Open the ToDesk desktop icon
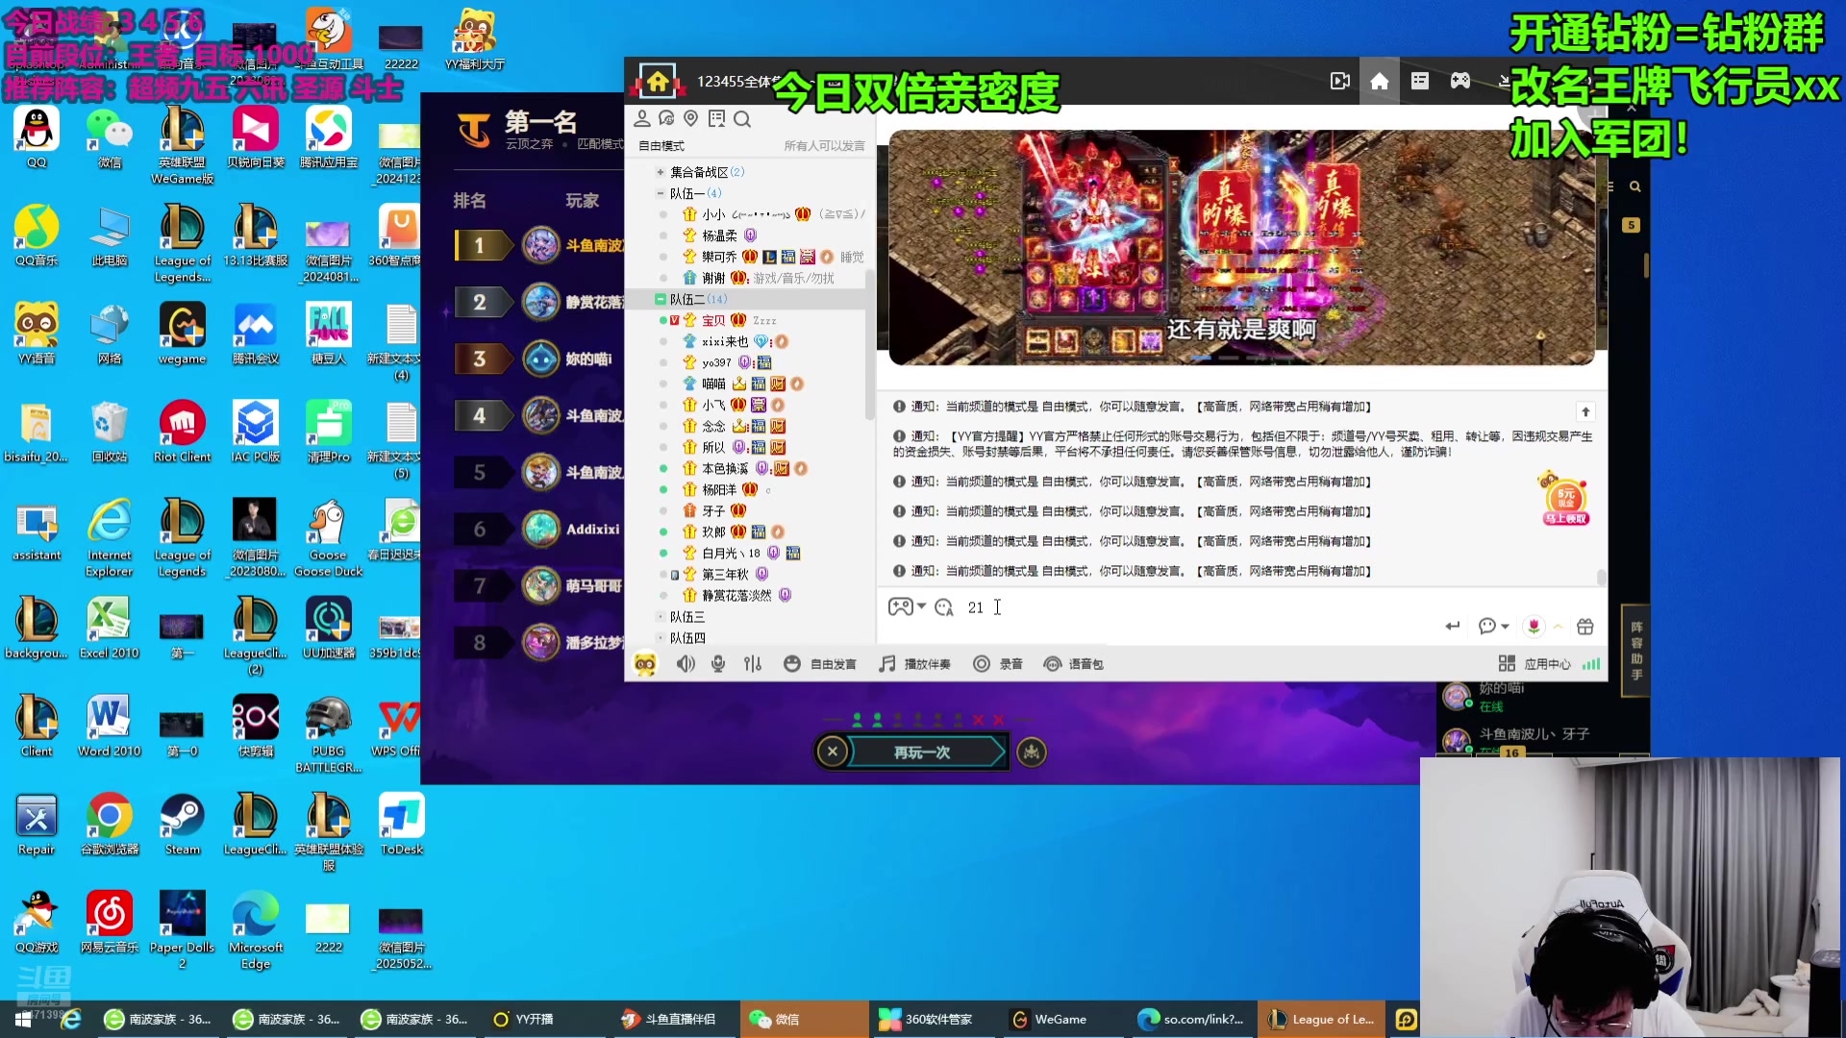The width and height of the screenshot is (1846, 1038). [x=401, y=824]
